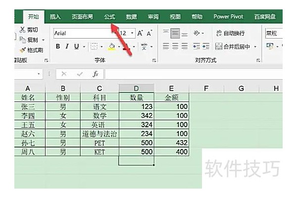Click the formula bar input field
Viewport: 297px width, 198px height.
194,74
